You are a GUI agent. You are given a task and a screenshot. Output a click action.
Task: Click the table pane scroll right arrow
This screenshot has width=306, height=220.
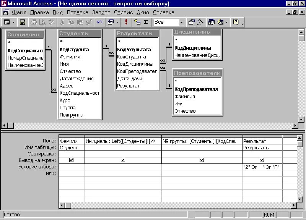tap(295, 126)
